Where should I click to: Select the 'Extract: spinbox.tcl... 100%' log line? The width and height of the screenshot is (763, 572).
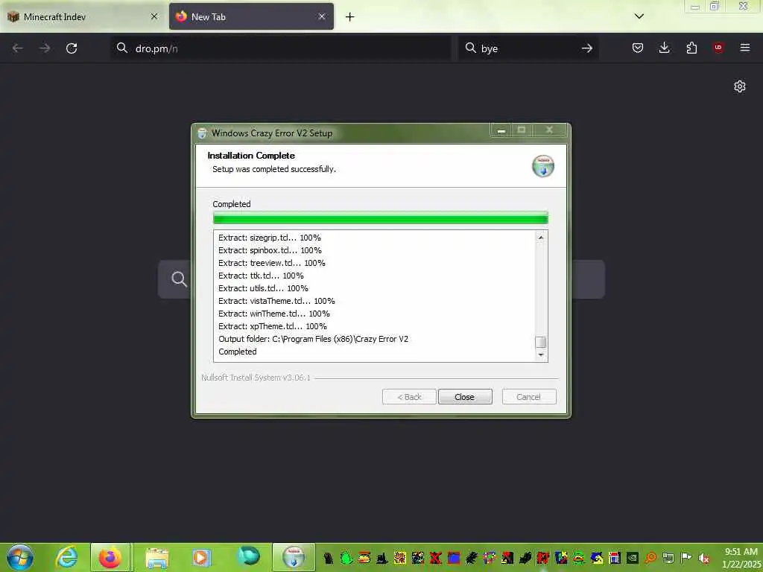pos(270,250)
